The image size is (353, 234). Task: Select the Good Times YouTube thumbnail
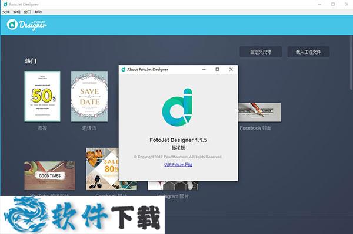click(50, 176)
